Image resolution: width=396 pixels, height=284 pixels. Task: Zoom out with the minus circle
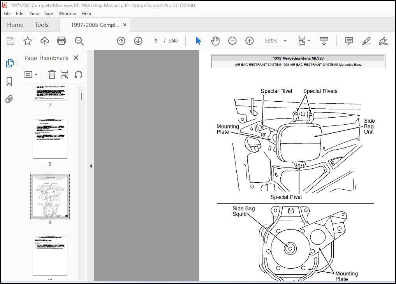coord(232,41)
